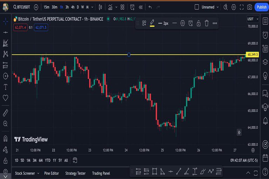The image size is (269, 179).
Task: Open candlestick chart type selector
Action: tap(101, 7)
